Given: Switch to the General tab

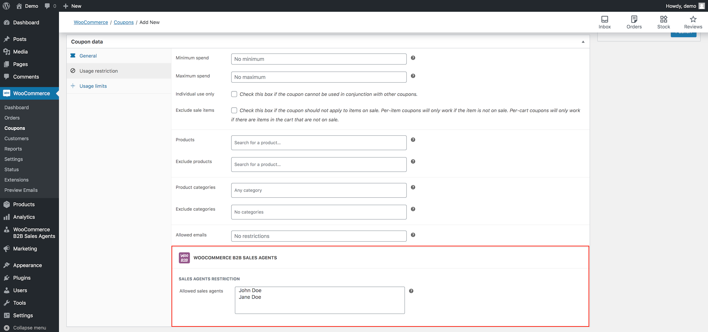Looking at the screenshot, I should tap(88, 56).
